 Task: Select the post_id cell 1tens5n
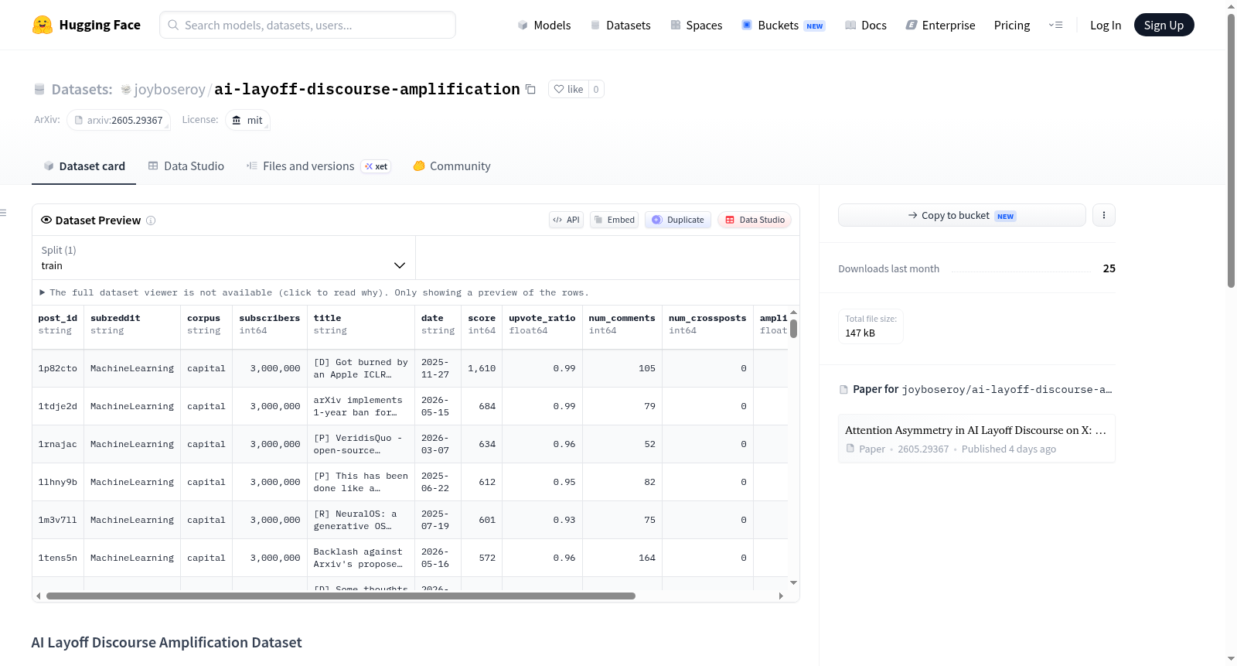point(58,558)
